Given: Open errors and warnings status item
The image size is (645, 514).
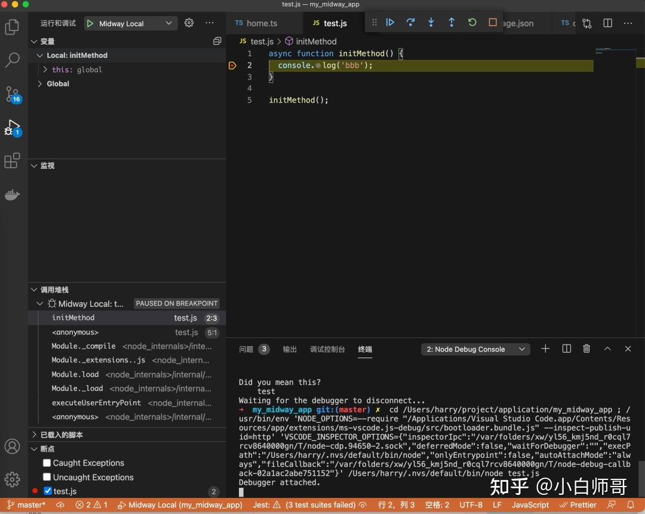Looking at the screenshot, I should [x=91, y=505].
